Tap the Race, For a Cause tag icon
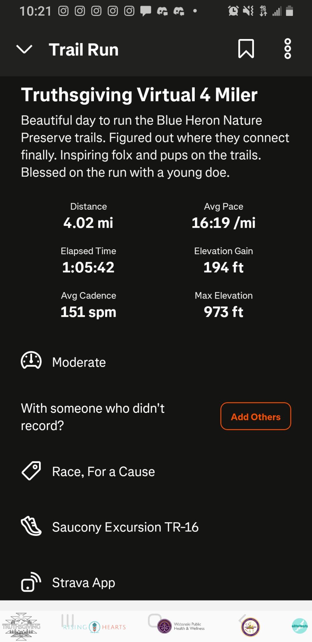 click(31, 470)
